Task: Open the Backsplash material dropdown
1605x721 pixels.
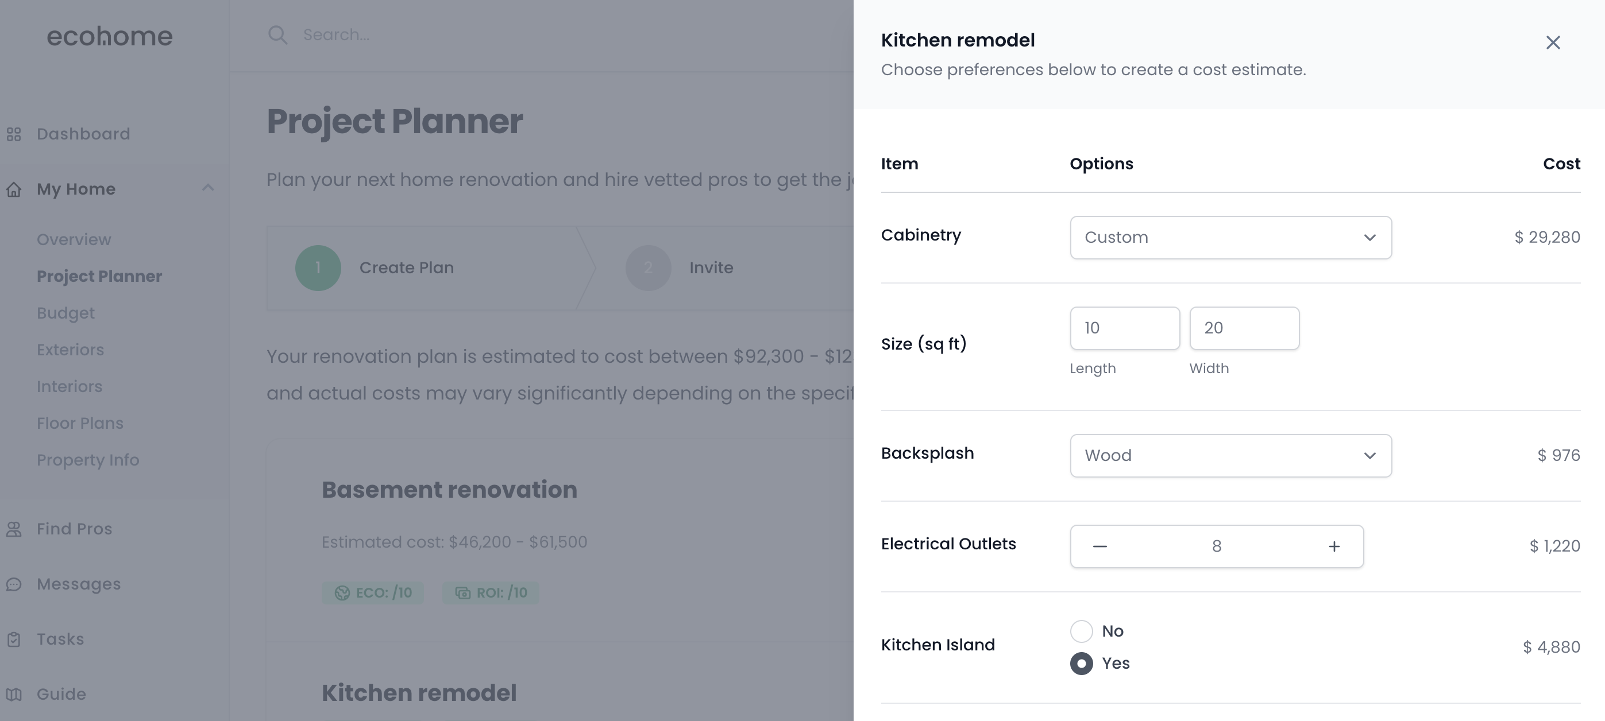Action: [1230, 455]
